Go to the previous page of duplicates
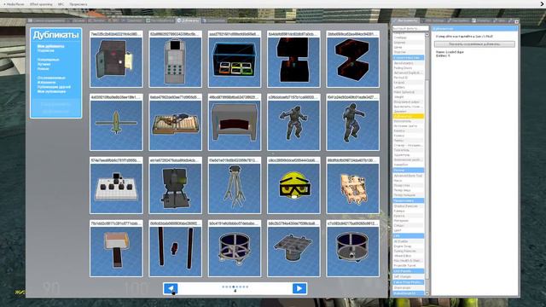Screen dimensions: 546x307 [171, 288]
